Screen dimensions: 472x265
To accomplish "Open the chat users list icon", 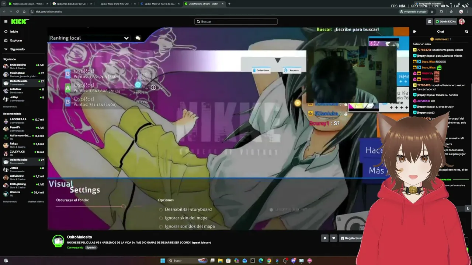I will (466, 32).
